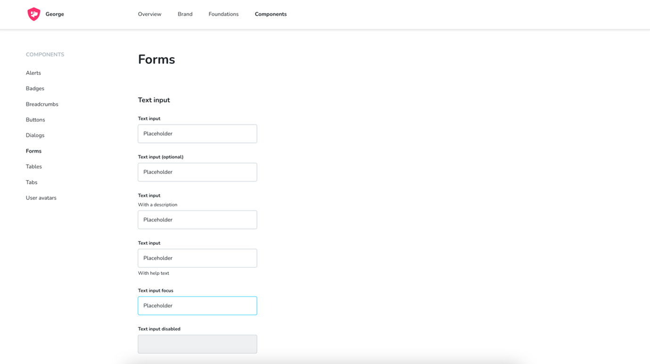
Task: Click the Text input section heading
Action: click(154, 100)
